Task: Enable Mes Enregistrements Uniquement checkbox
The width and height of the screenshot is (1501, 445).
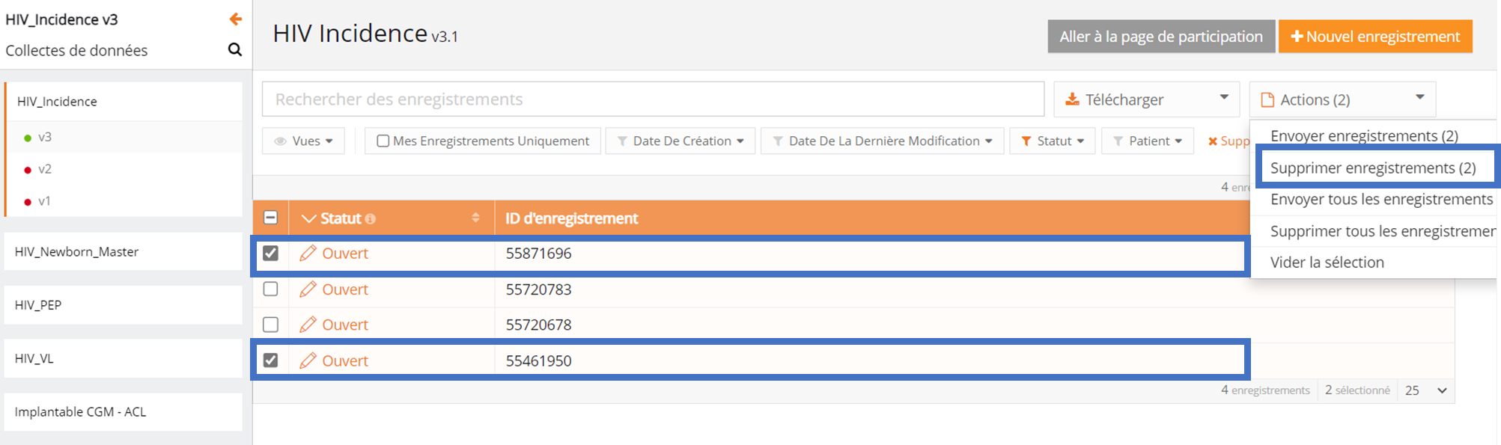Action: click(383, 141)
